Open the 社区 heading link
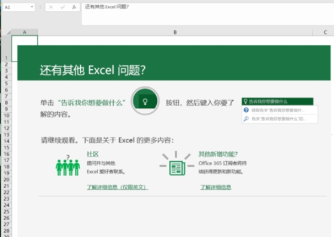Screen dimensions: 334x237 [x=92, y=154]
